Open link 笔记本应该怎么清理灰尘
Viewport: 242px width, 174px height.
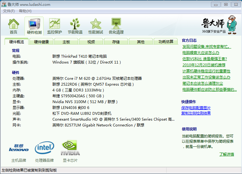[x=203, y=83]
